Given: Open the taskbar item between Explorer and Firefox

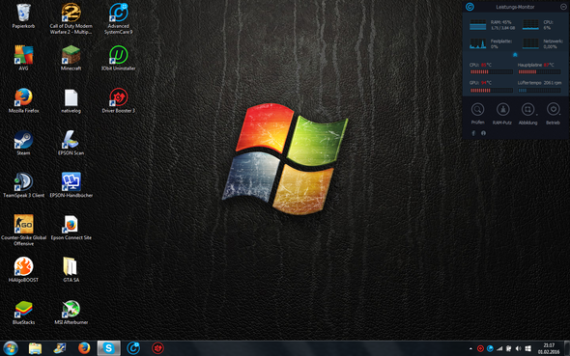Looking at the screenshot, I should (59, 348).
